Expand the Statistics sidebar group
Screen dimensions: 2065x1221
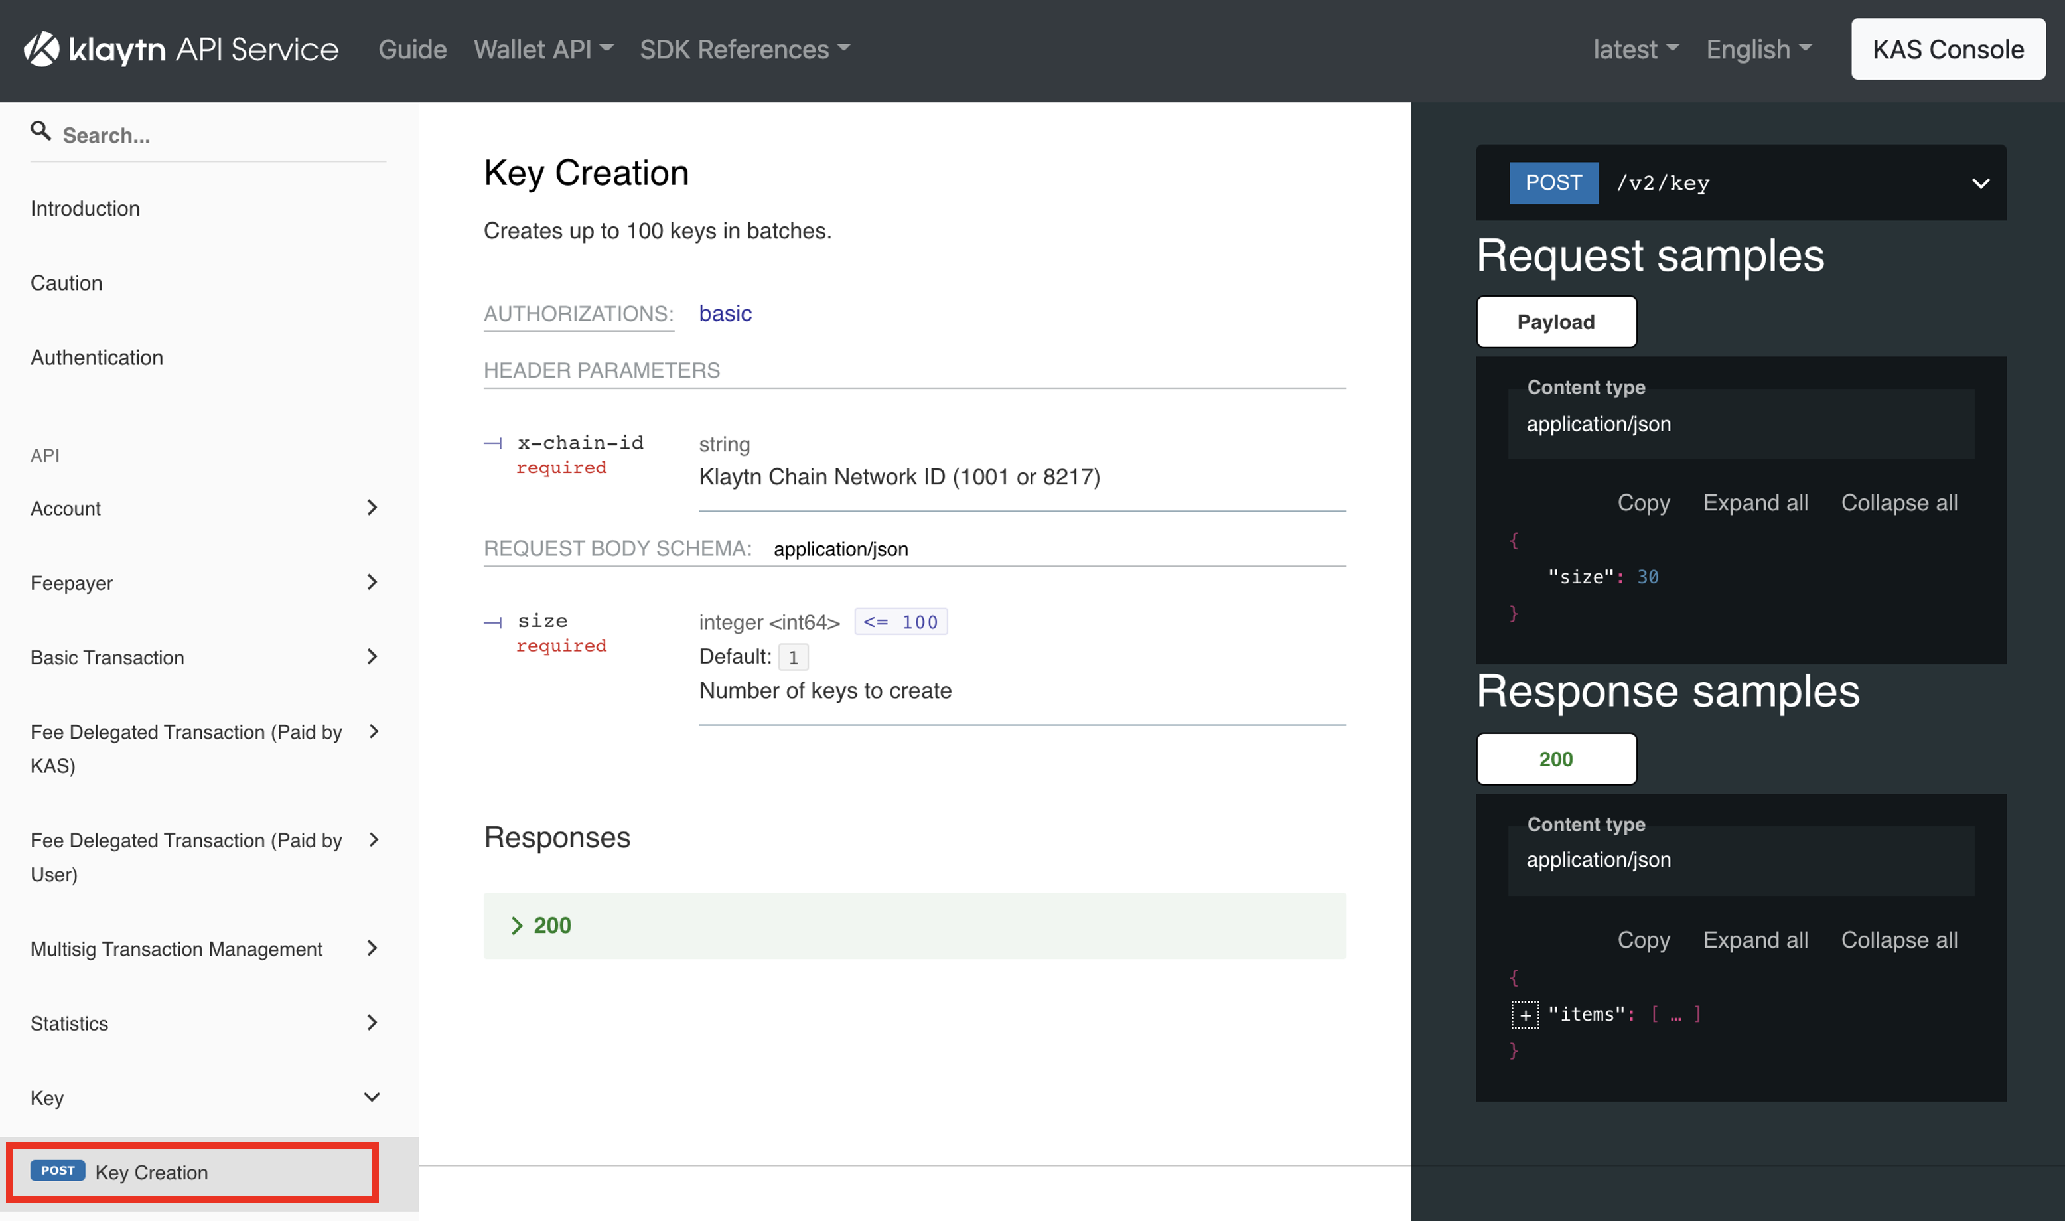click(x=208, y=1023)
